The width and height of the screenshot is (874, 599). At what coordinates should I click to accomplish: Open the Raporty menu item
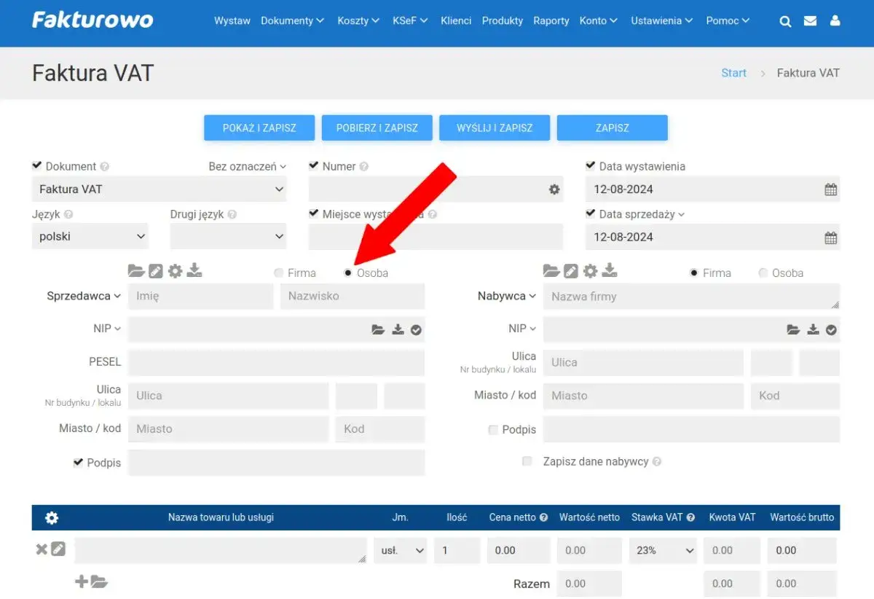click(x=551, y=21)
